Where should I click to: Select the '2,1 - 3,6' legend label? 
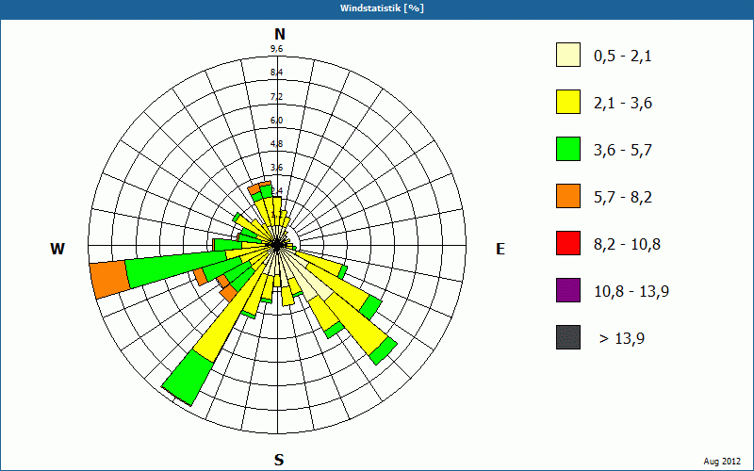click(x=623, y=104)
